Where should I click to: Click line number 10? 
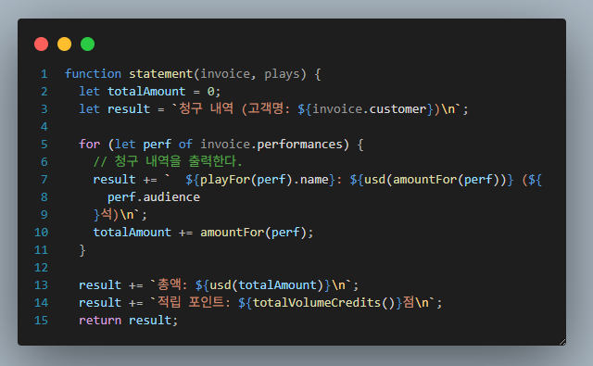pos(41,233)
